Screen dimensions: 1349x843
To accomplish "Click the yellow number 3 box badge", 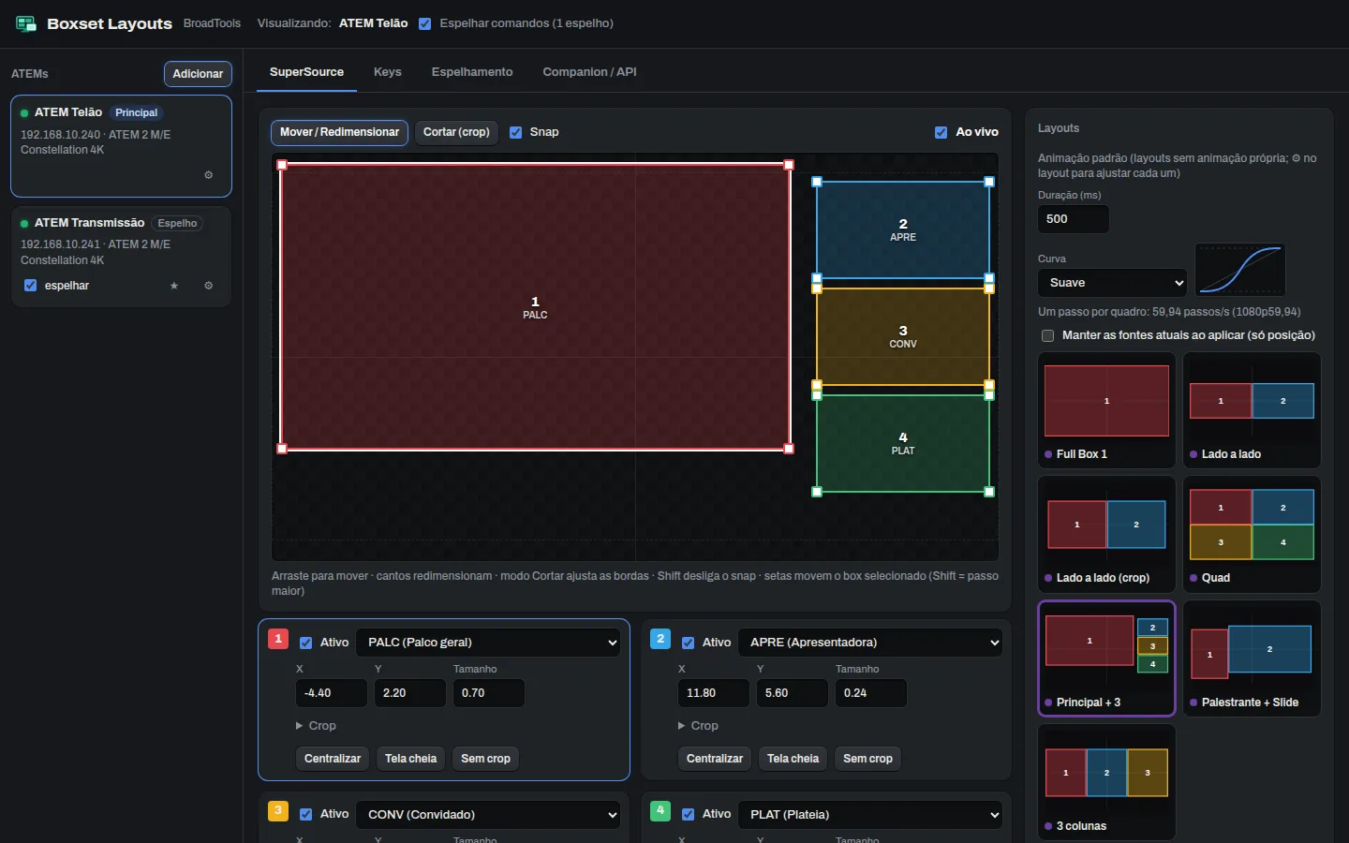I will tap(278, 810).
